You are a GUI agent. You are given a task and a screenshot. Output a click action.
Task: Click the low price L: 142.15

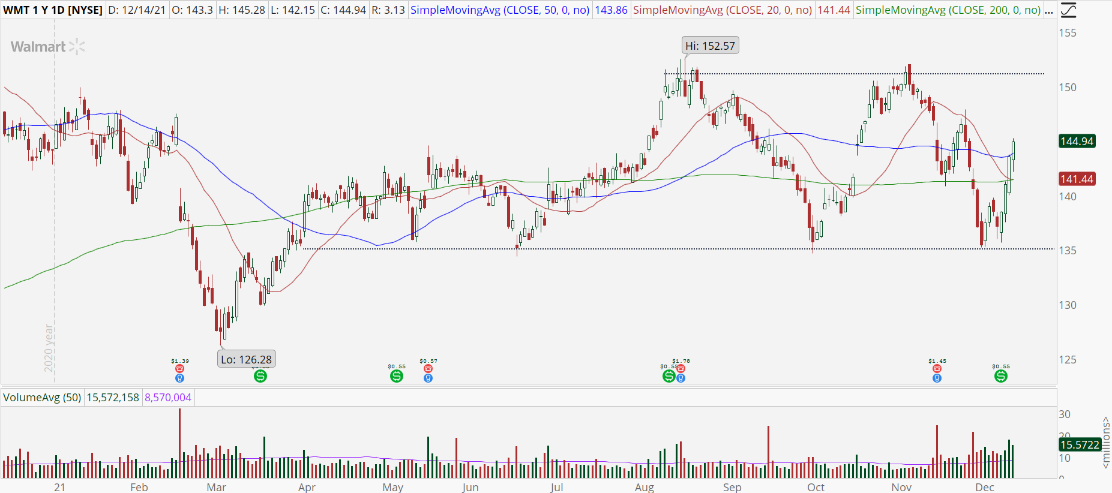(x=292, y=10)
